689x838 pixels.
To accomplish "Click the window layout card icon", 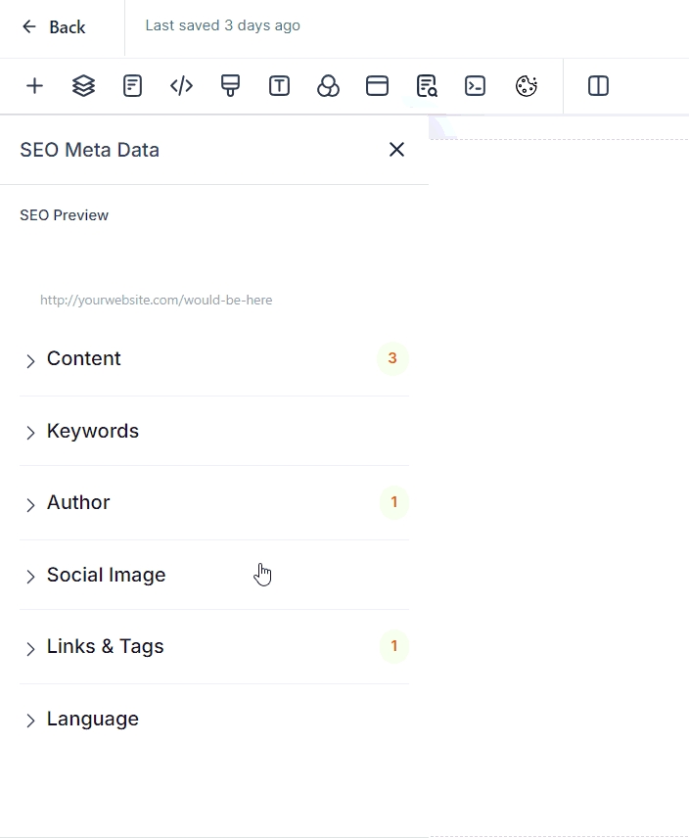I will [377, 86].
